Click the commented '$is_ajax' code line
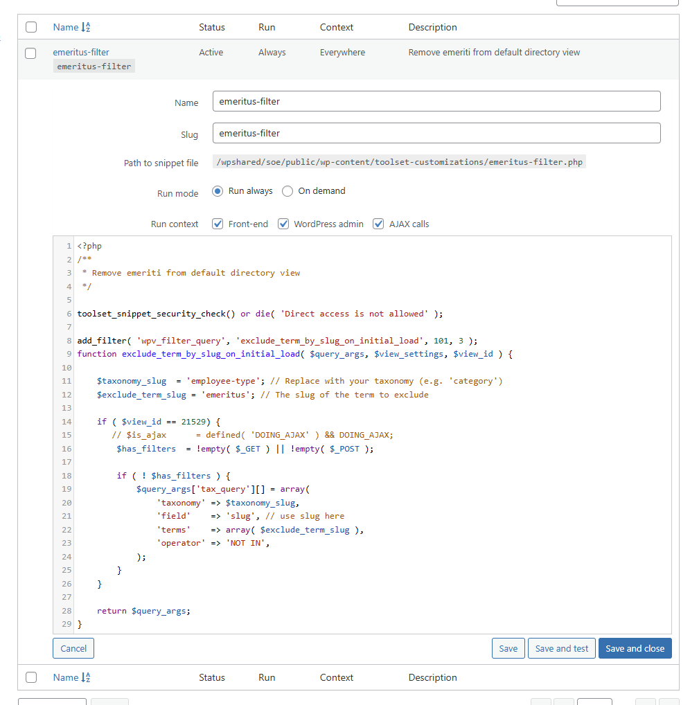The height and width of the screenshot is (705, 699). pyautogui.click(x=252, y=435)
